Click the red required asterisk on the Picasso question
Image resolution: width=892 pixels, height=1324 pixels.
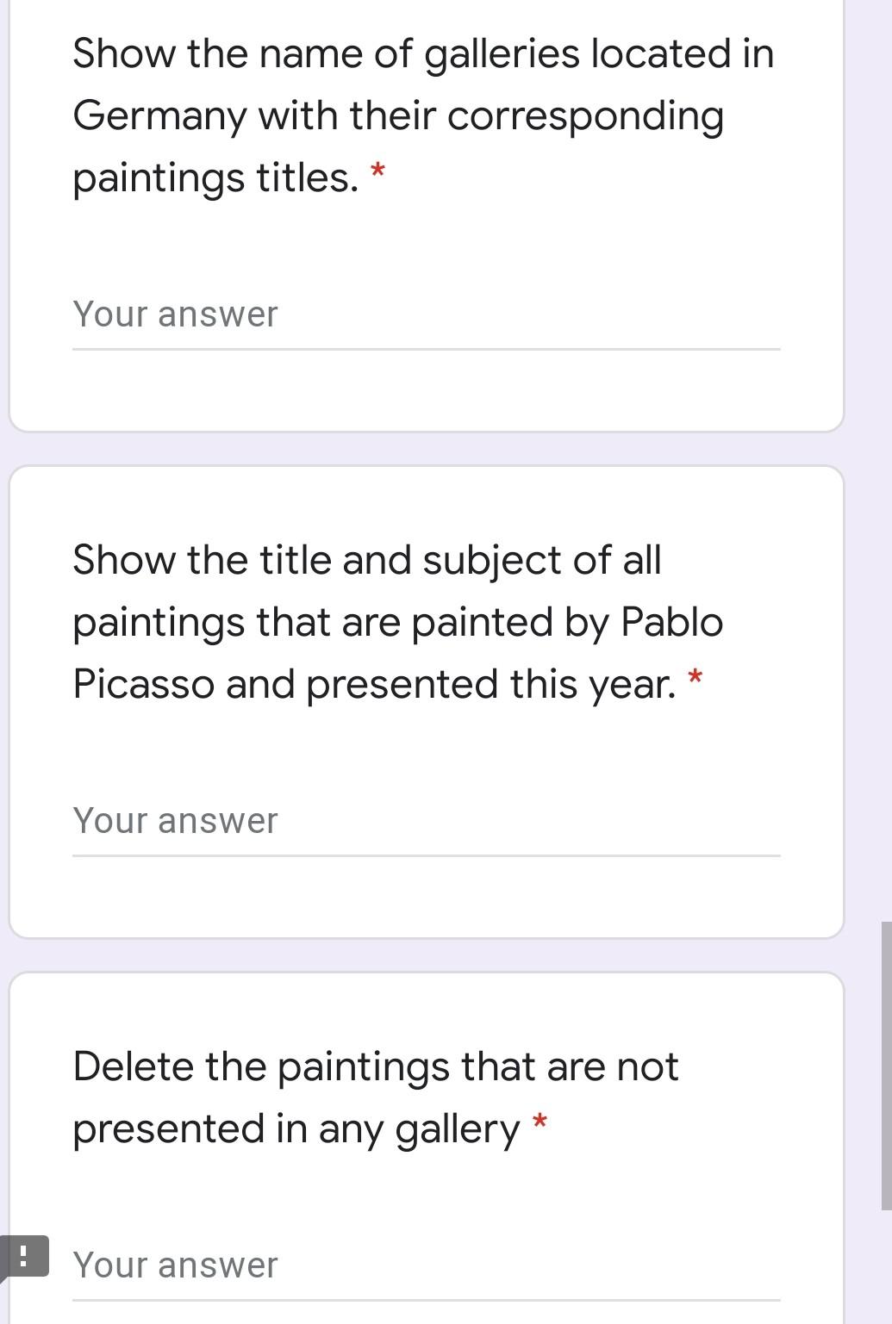(x=695, y=676)
